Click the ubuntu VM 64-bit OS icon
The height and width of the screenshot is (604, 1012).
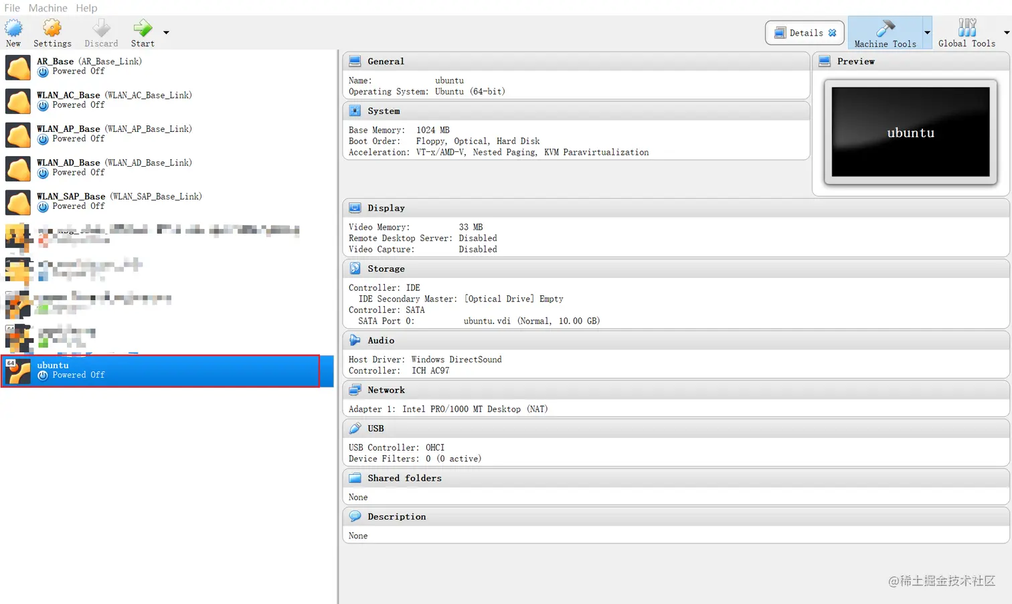pos(18,371)
